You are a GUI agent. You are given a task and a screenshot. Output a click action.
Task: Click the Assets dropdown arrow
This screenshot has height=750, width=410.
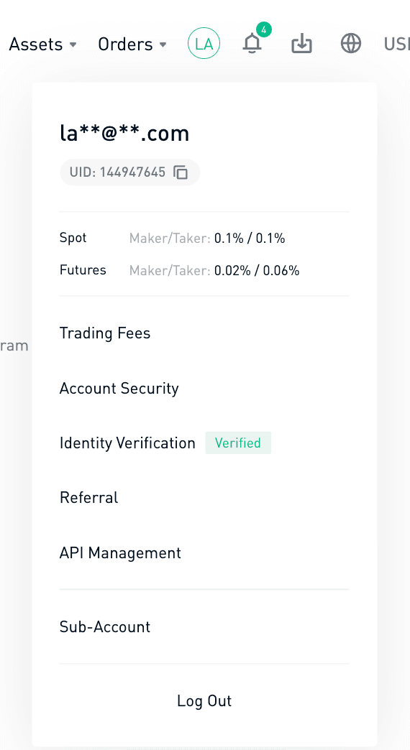coord(73,45)
